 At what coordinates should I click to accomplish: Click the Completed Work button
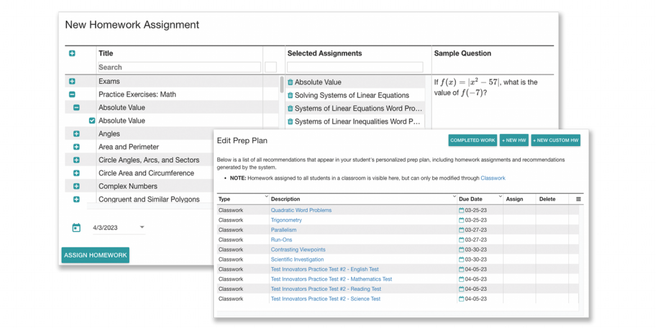[x=472, y=140]
